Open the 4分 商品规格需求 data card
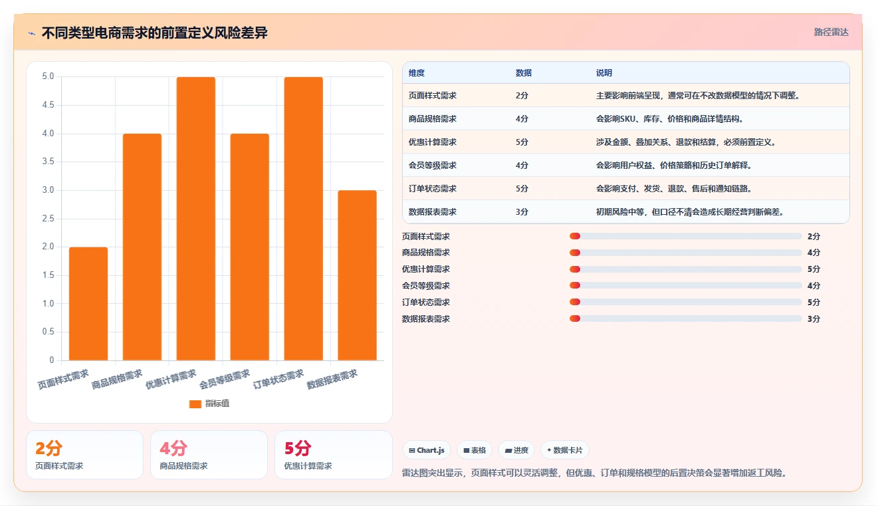Image resolution: width=876 pixels, height=506 pixels. point(209,455)
